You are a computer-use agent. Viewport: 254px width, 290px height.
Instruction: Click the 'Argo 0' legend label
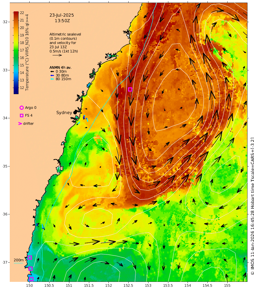click(x=31, y=108)
